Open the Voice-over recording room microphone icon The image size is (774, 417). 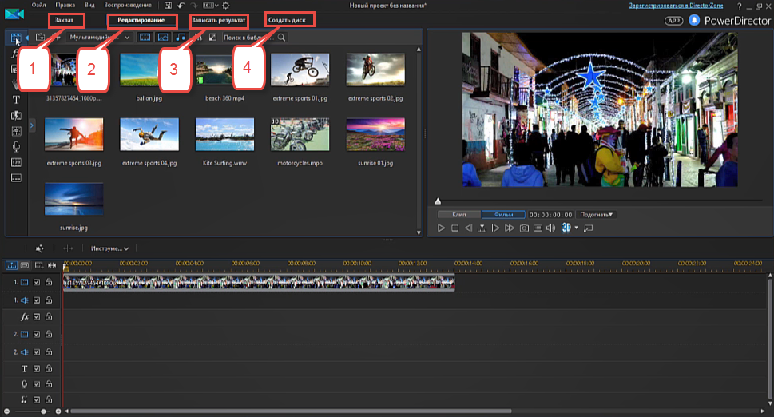(16, 147)
